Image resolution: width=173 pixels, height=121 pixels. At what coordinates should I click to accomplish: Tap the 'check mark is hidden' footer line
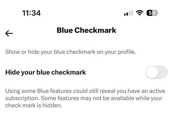tap(34, 105)
